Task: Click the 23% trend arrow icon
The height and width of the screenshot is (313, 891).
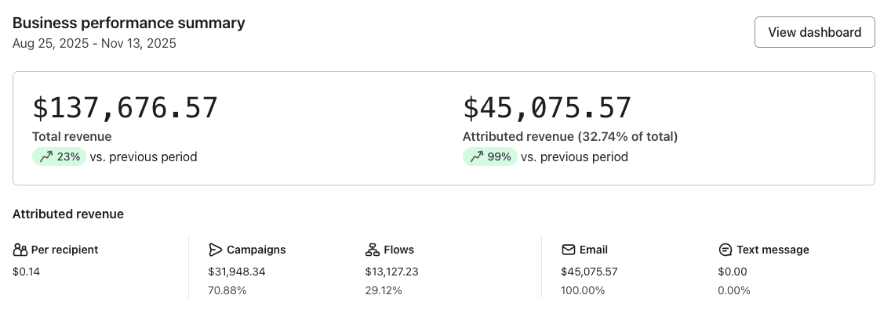Action: click(46, 157)
